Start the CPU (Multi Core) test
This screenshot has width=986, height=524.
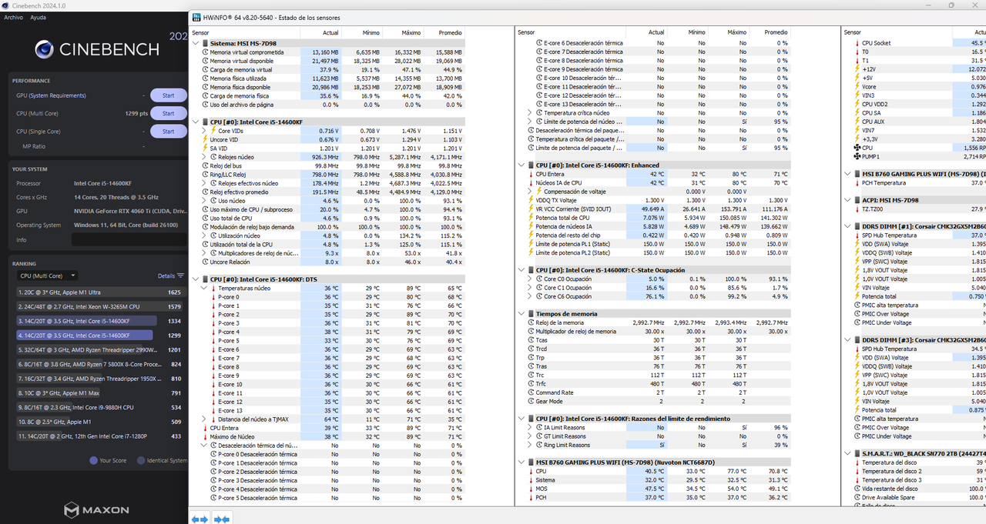click(x=169, y=113)
